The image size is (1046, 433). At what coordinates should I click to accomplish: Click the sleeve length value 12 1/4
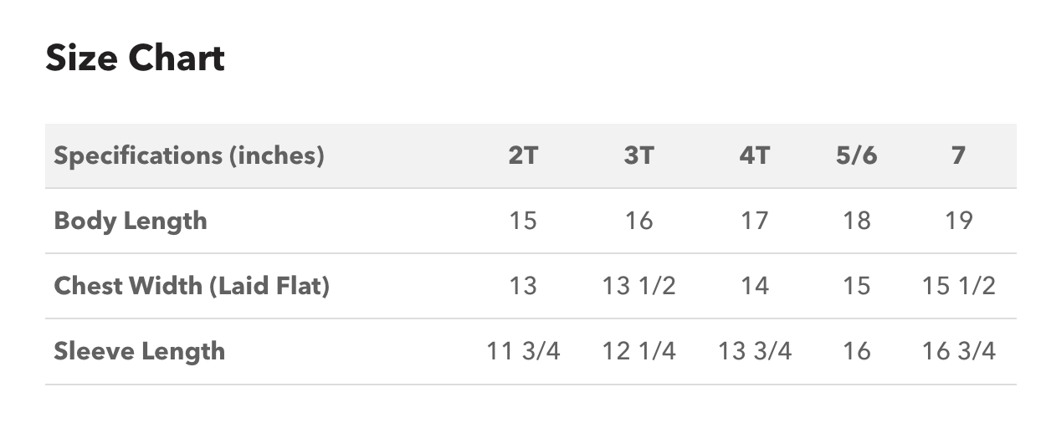(x=638, y=351)
